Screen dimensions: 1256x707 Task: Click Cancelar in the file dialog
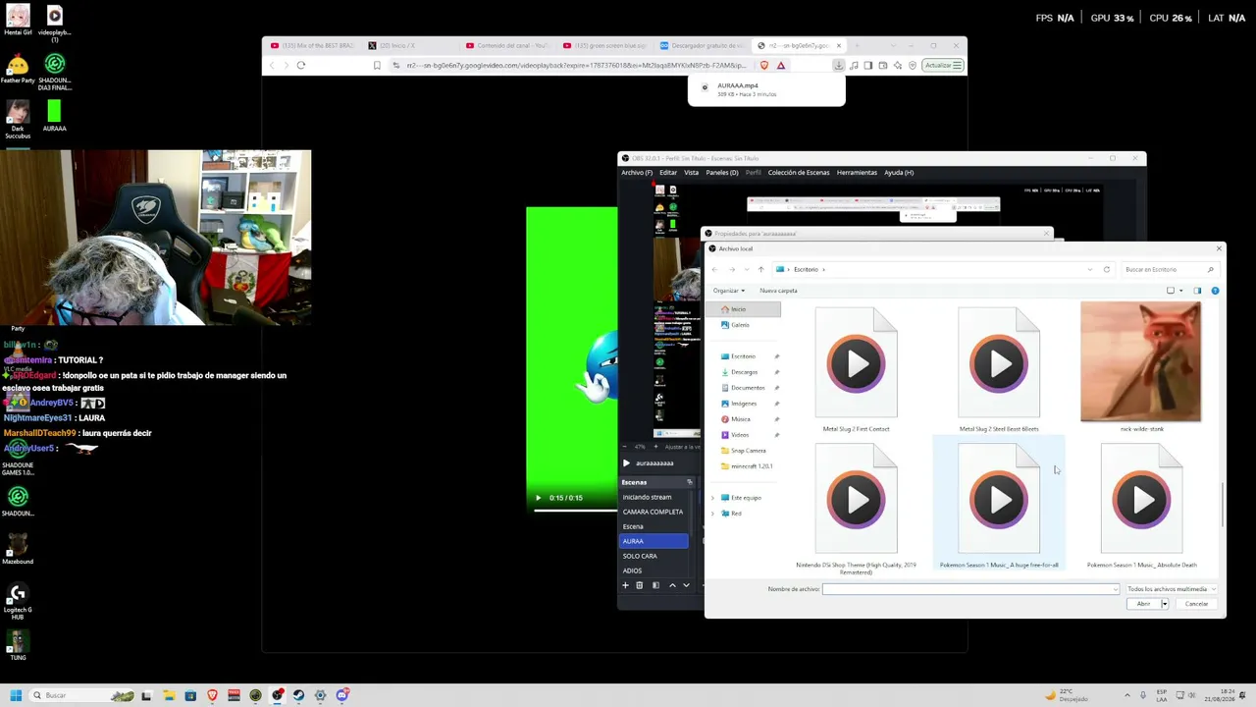coord(1196,604)
